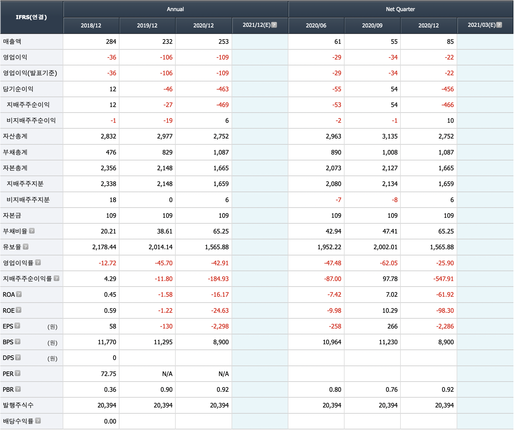This screenshot has width=515, height=430.
Task: Click the 지배주주순이익 row label
Action: (28, 105)
